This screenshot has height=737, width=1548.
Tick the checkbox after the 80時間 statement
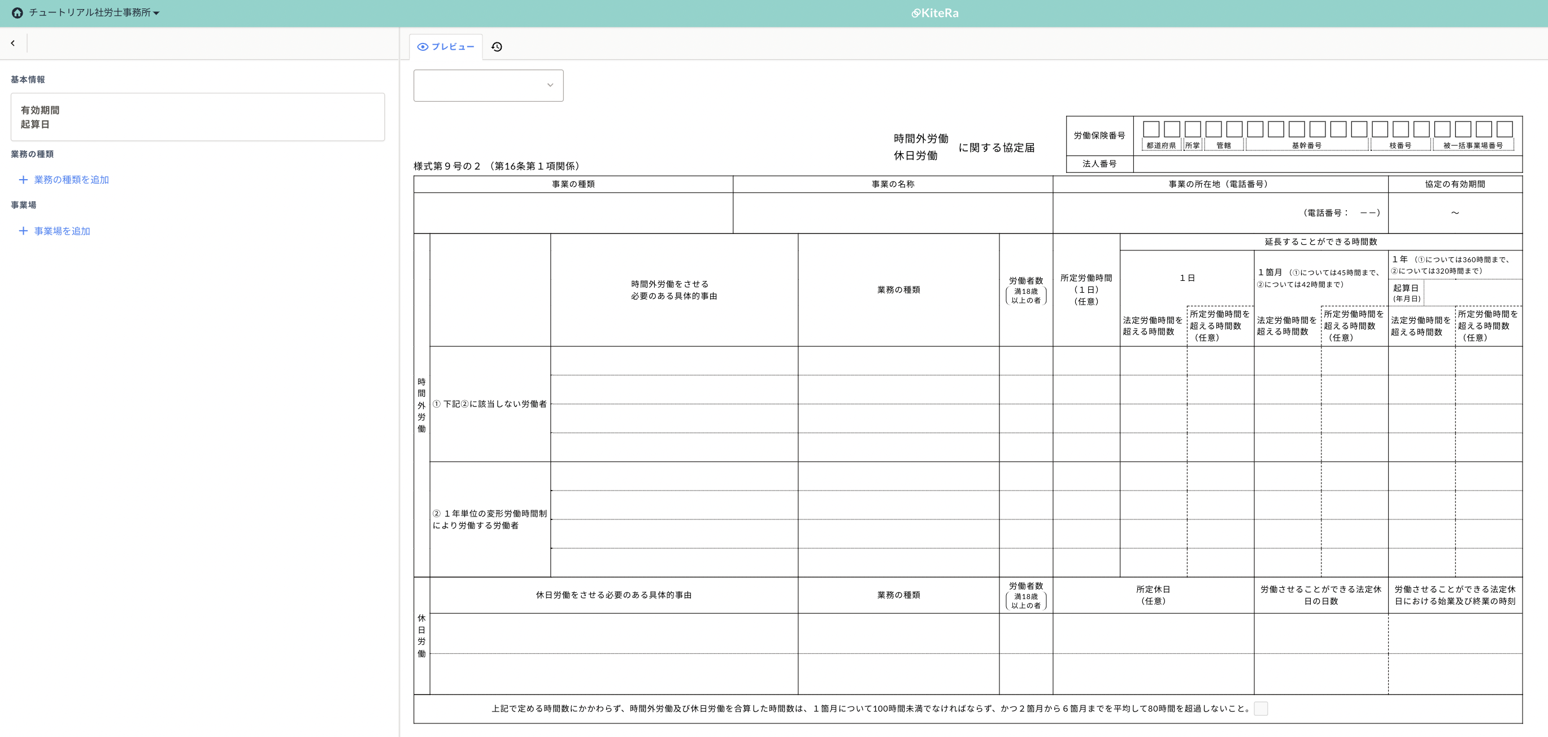(x=1261, y=709)
